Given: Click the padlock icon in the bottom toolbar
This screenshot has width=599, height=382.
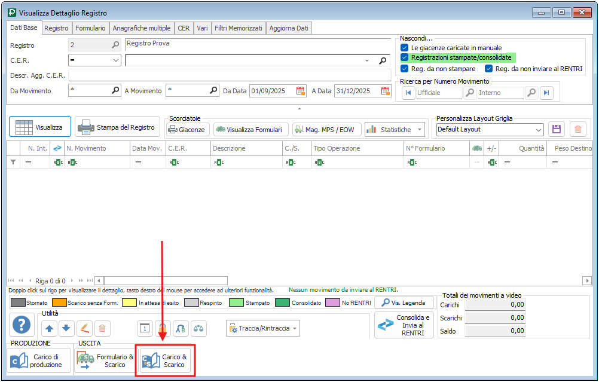Looking at the screenshot, I should (161, 328).
